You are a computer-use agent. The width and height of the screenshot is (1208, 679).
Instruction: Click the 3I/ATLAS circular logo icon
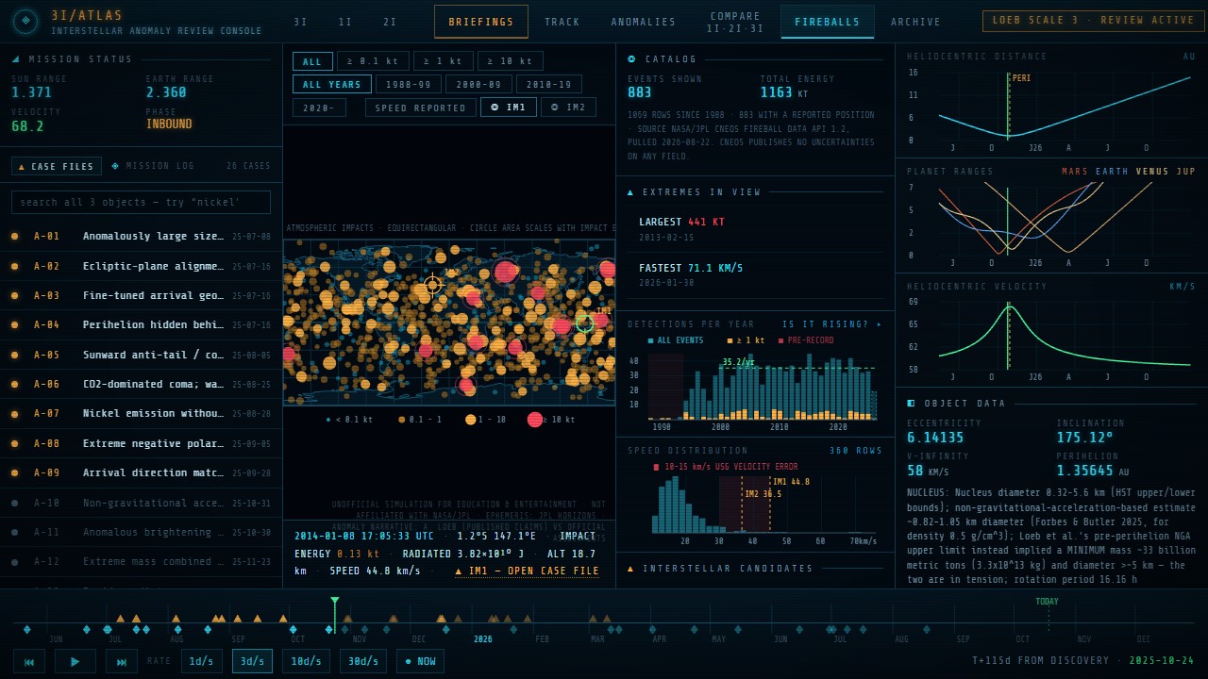click(x=25, y=22)
